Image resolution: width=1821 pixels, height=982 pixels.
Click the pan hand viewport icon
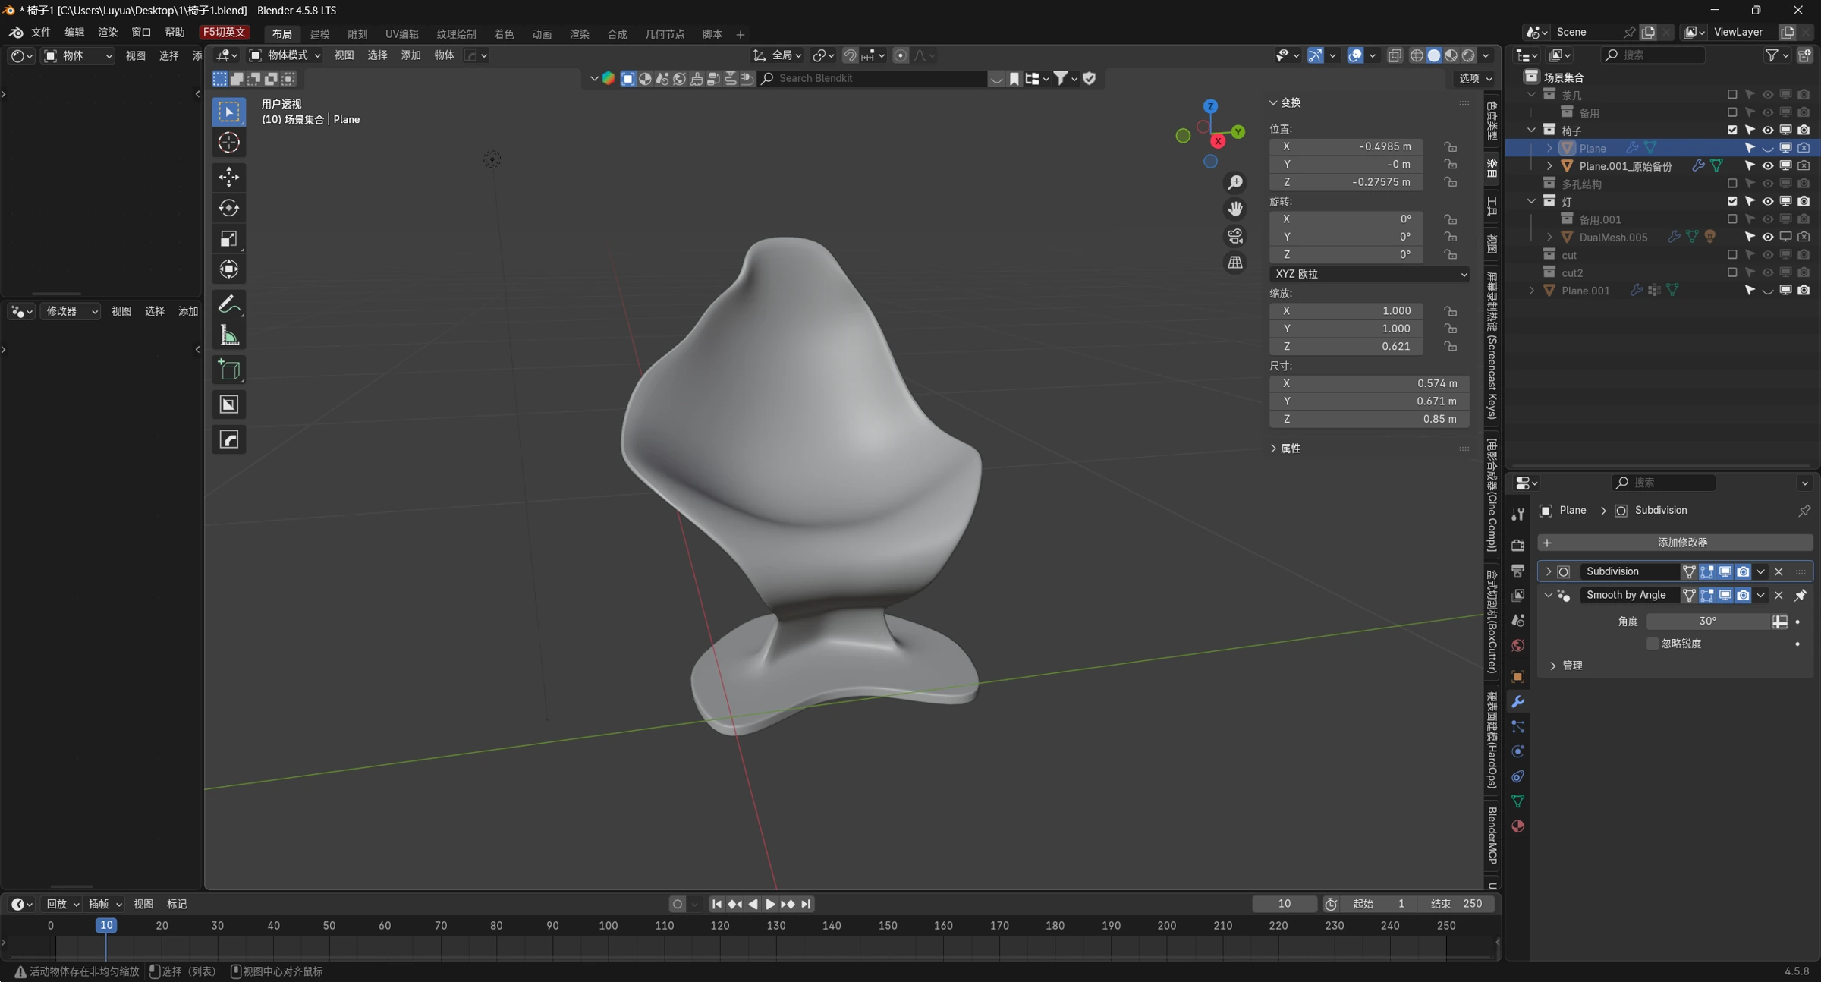click(x=1235, y=209)
